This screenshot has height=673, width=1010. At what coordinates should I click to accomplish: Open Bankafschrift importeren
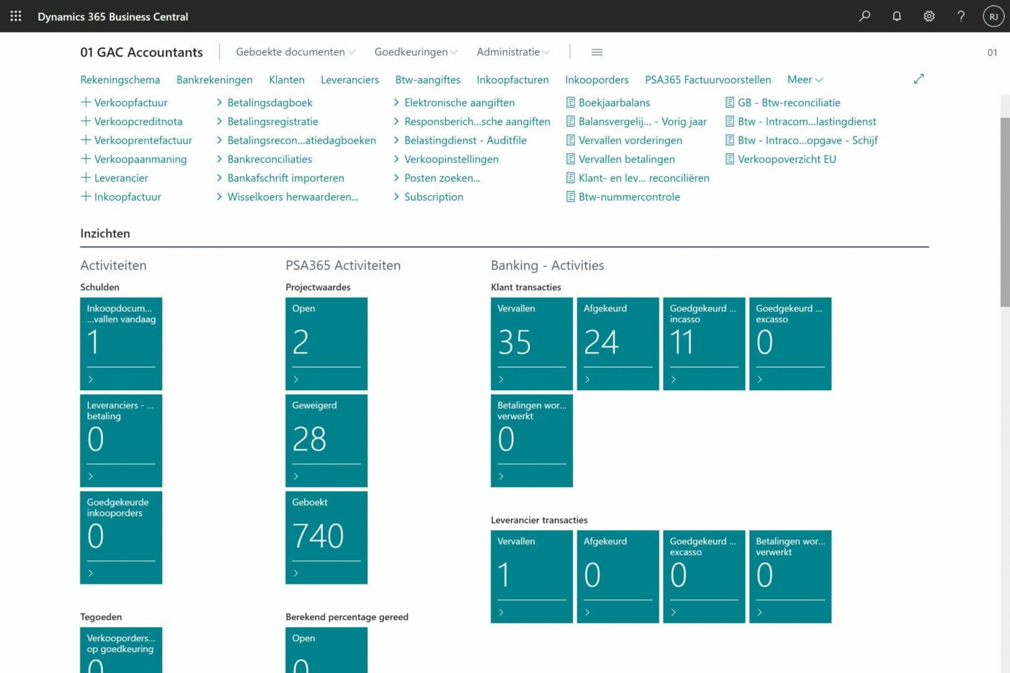[286, 178]
